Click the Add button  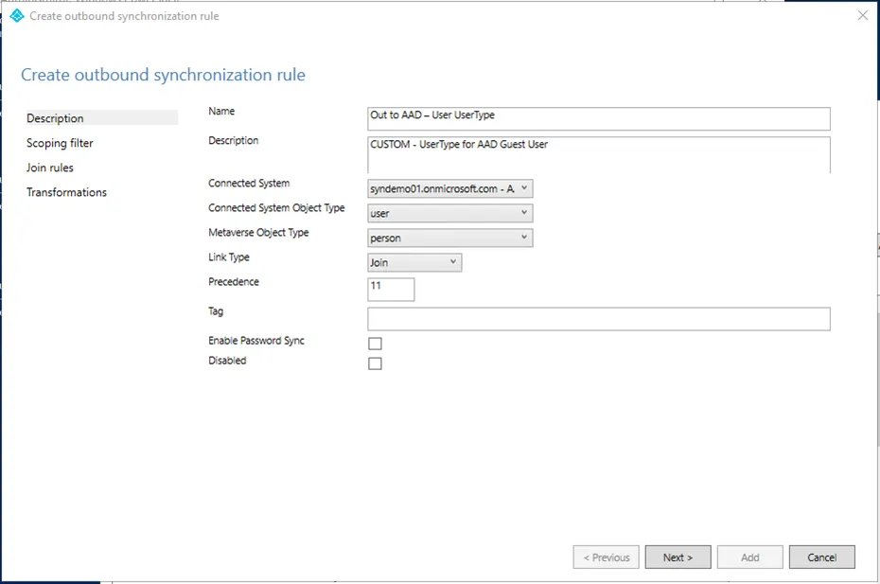tap(749, 557)
